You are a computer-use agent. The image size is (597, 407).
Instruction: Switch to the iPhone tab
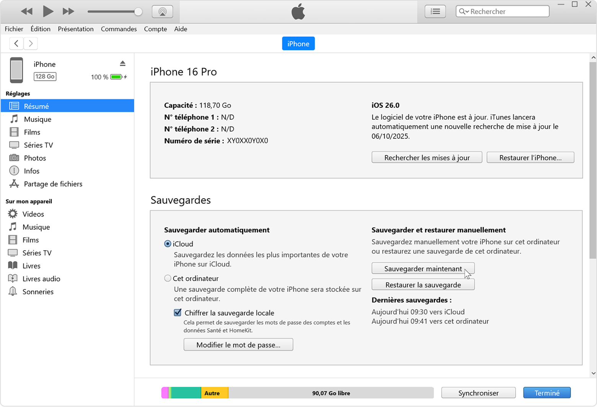point(298,43)
